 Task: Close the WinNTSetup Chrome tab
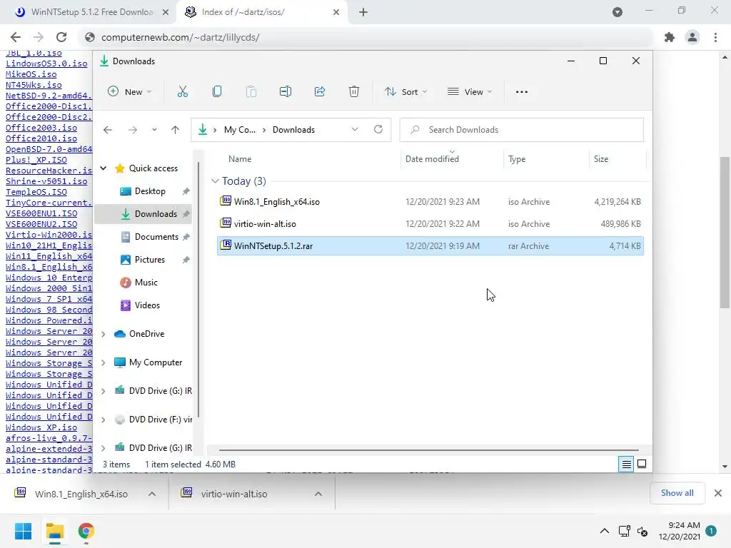click(x=166, y=12)
